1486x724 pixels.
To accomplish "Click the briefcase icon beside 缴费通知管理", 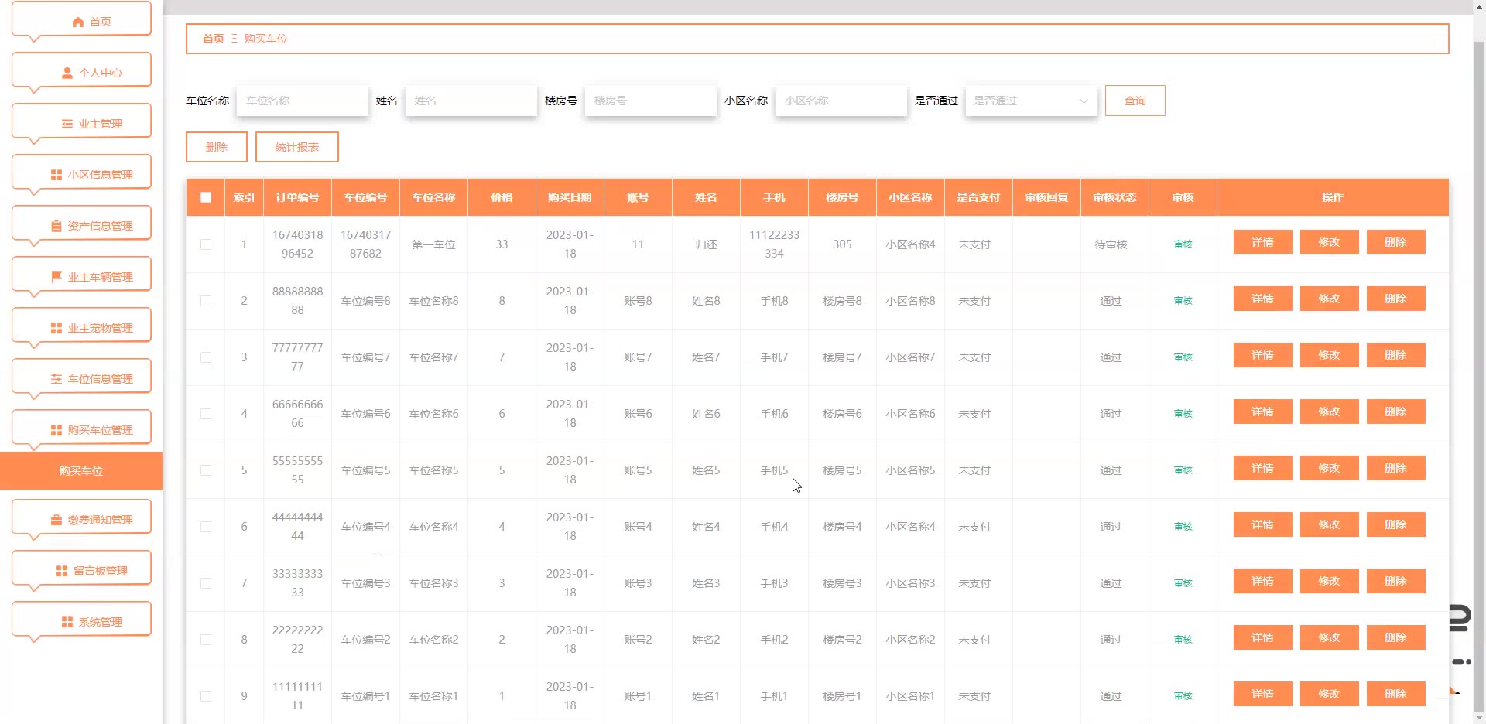I will 56,520.
